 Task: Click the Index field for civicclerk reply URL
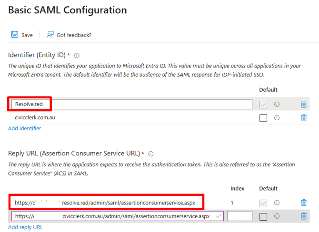tap(239, 216)
